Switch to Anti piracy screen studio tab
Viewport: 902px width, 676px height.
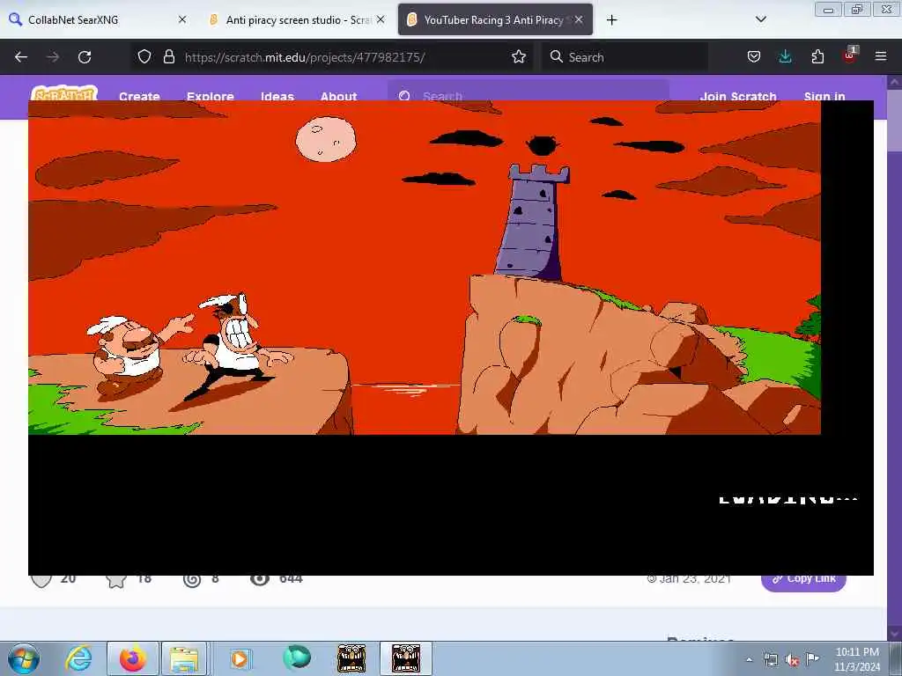pos(296,19)
